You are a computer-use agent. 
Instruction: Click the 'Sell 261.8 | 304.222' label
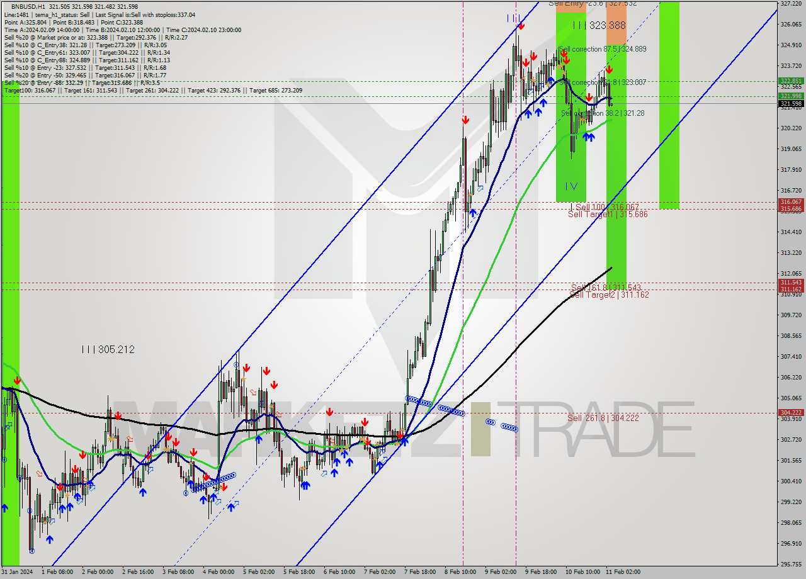point(603,418)
